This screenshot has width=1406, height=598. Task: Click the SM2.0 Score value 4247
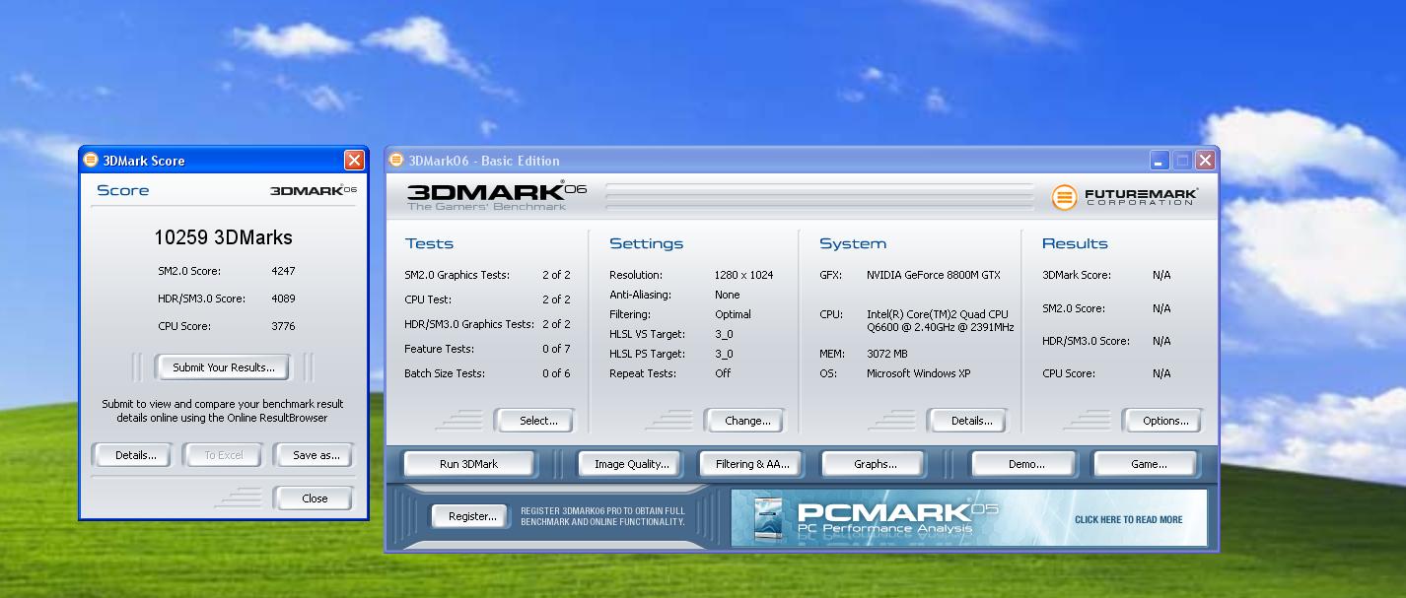point(283,271)
